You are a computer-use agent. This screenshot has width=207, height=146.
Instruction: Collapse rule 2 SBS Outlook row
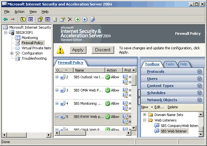[57, 77]
